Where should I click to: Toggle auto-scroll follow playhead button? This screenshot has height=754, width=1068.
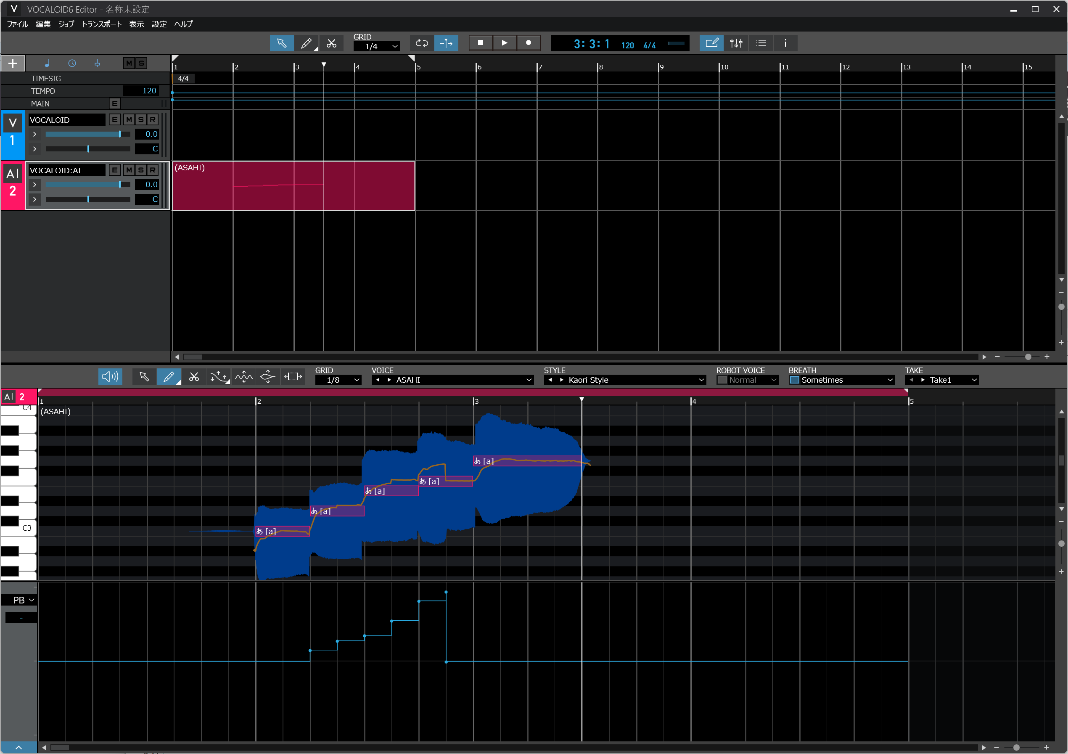point(446,43)
